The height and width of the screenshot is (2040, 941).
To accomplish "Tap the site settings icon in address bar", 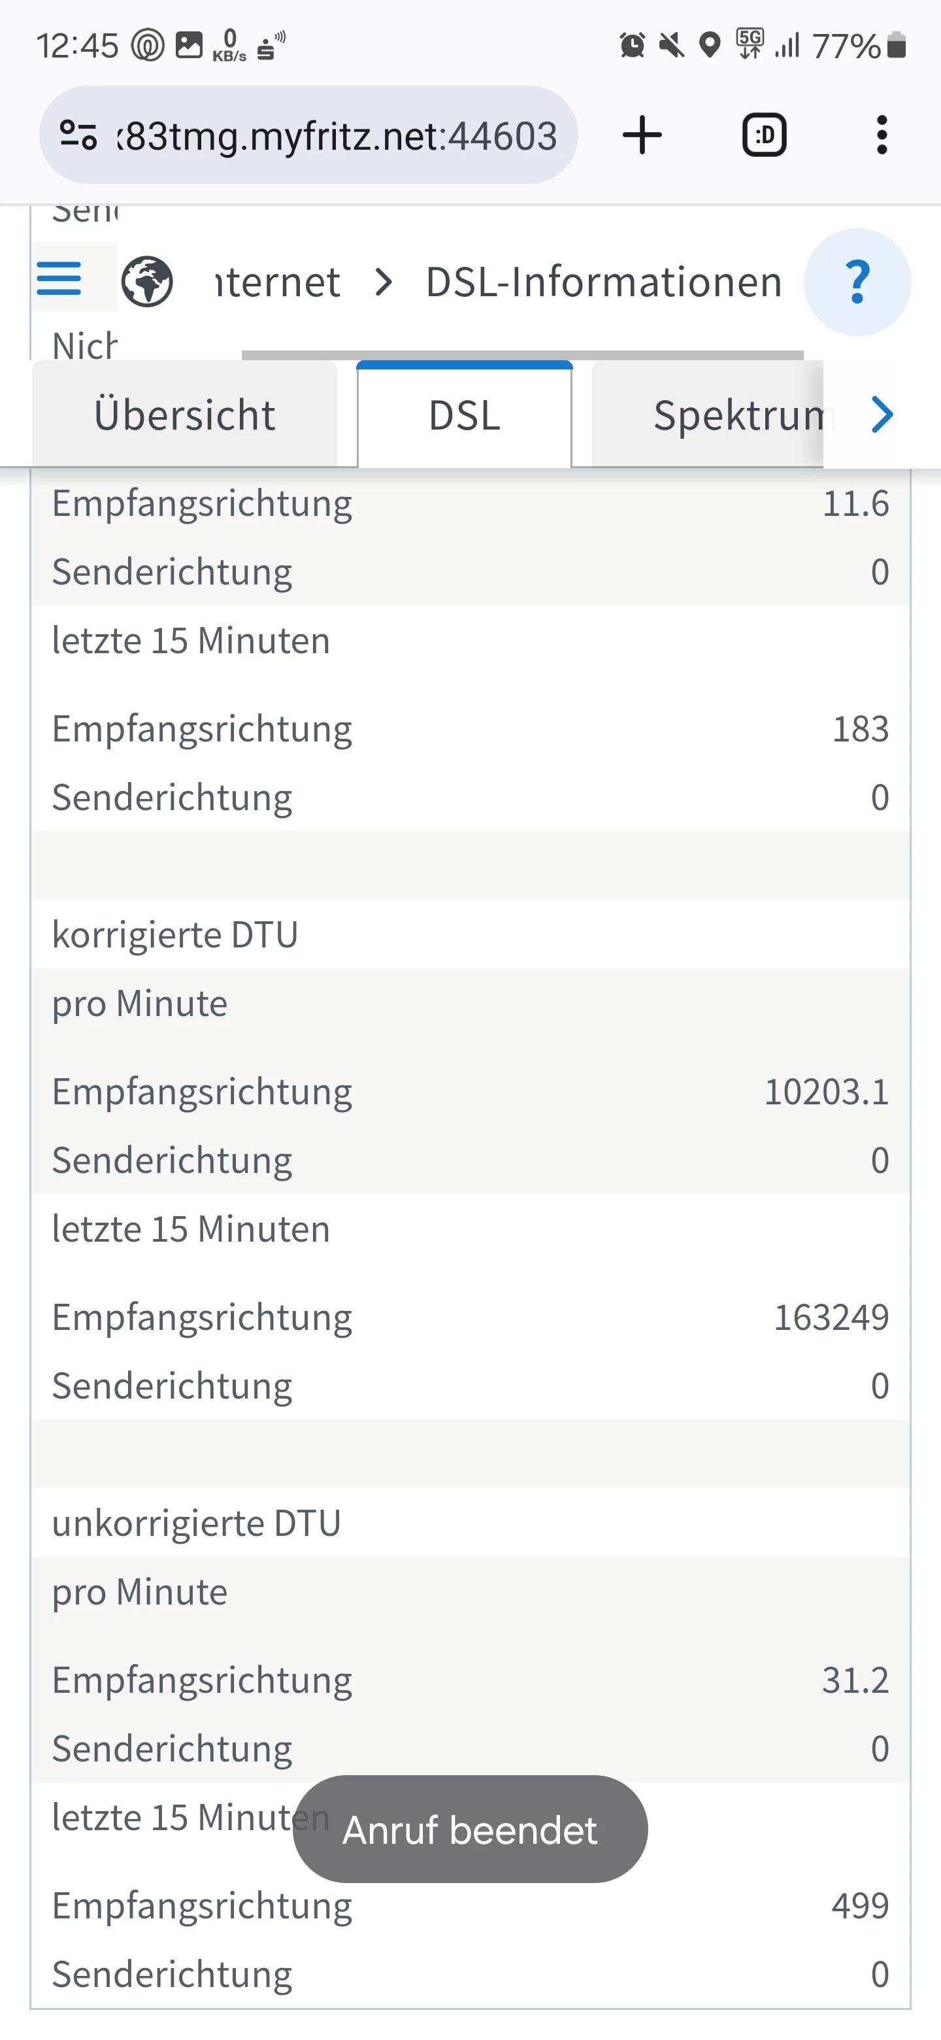I will [78, 135].
